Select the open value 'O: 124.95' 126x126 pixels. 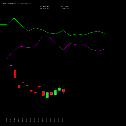[45, 9]
